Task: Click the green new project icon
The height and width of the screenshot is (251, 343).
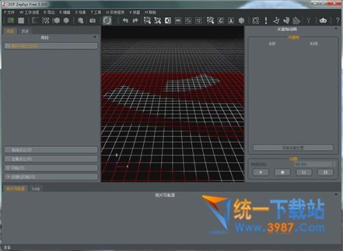Action: click(x=10, y=21)
